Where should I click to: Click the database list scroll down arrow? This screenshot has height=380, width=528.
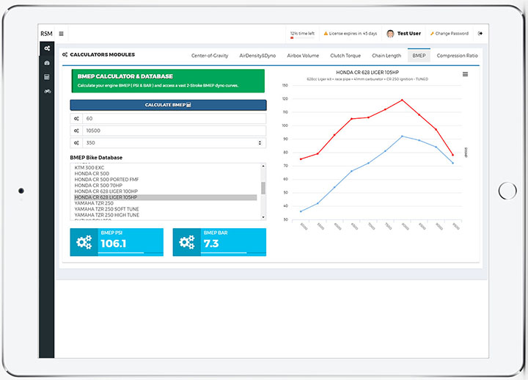(263, 217)
